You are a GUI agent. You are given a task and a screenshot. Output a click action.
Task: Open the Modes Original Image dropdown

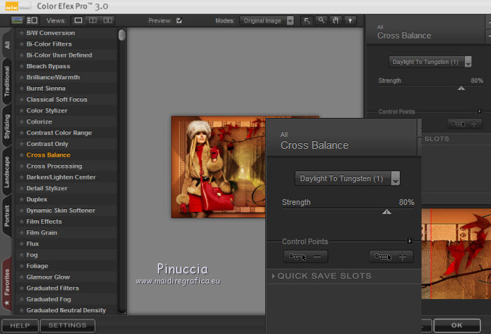pyautogui.click(x=267, y=20)
